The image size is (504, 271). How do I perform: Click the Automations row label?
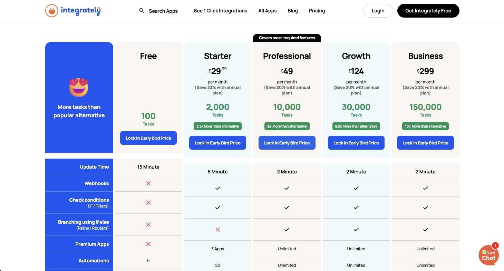click(94, 261)
